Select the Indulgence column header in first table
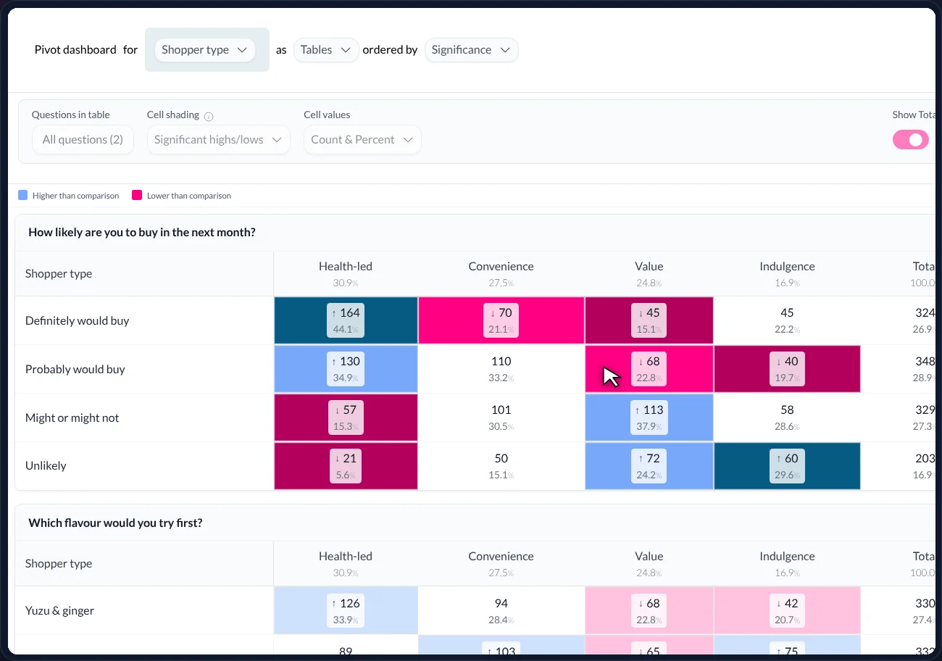The height and width of the screenshot is (661, 942). coord(787,273)
